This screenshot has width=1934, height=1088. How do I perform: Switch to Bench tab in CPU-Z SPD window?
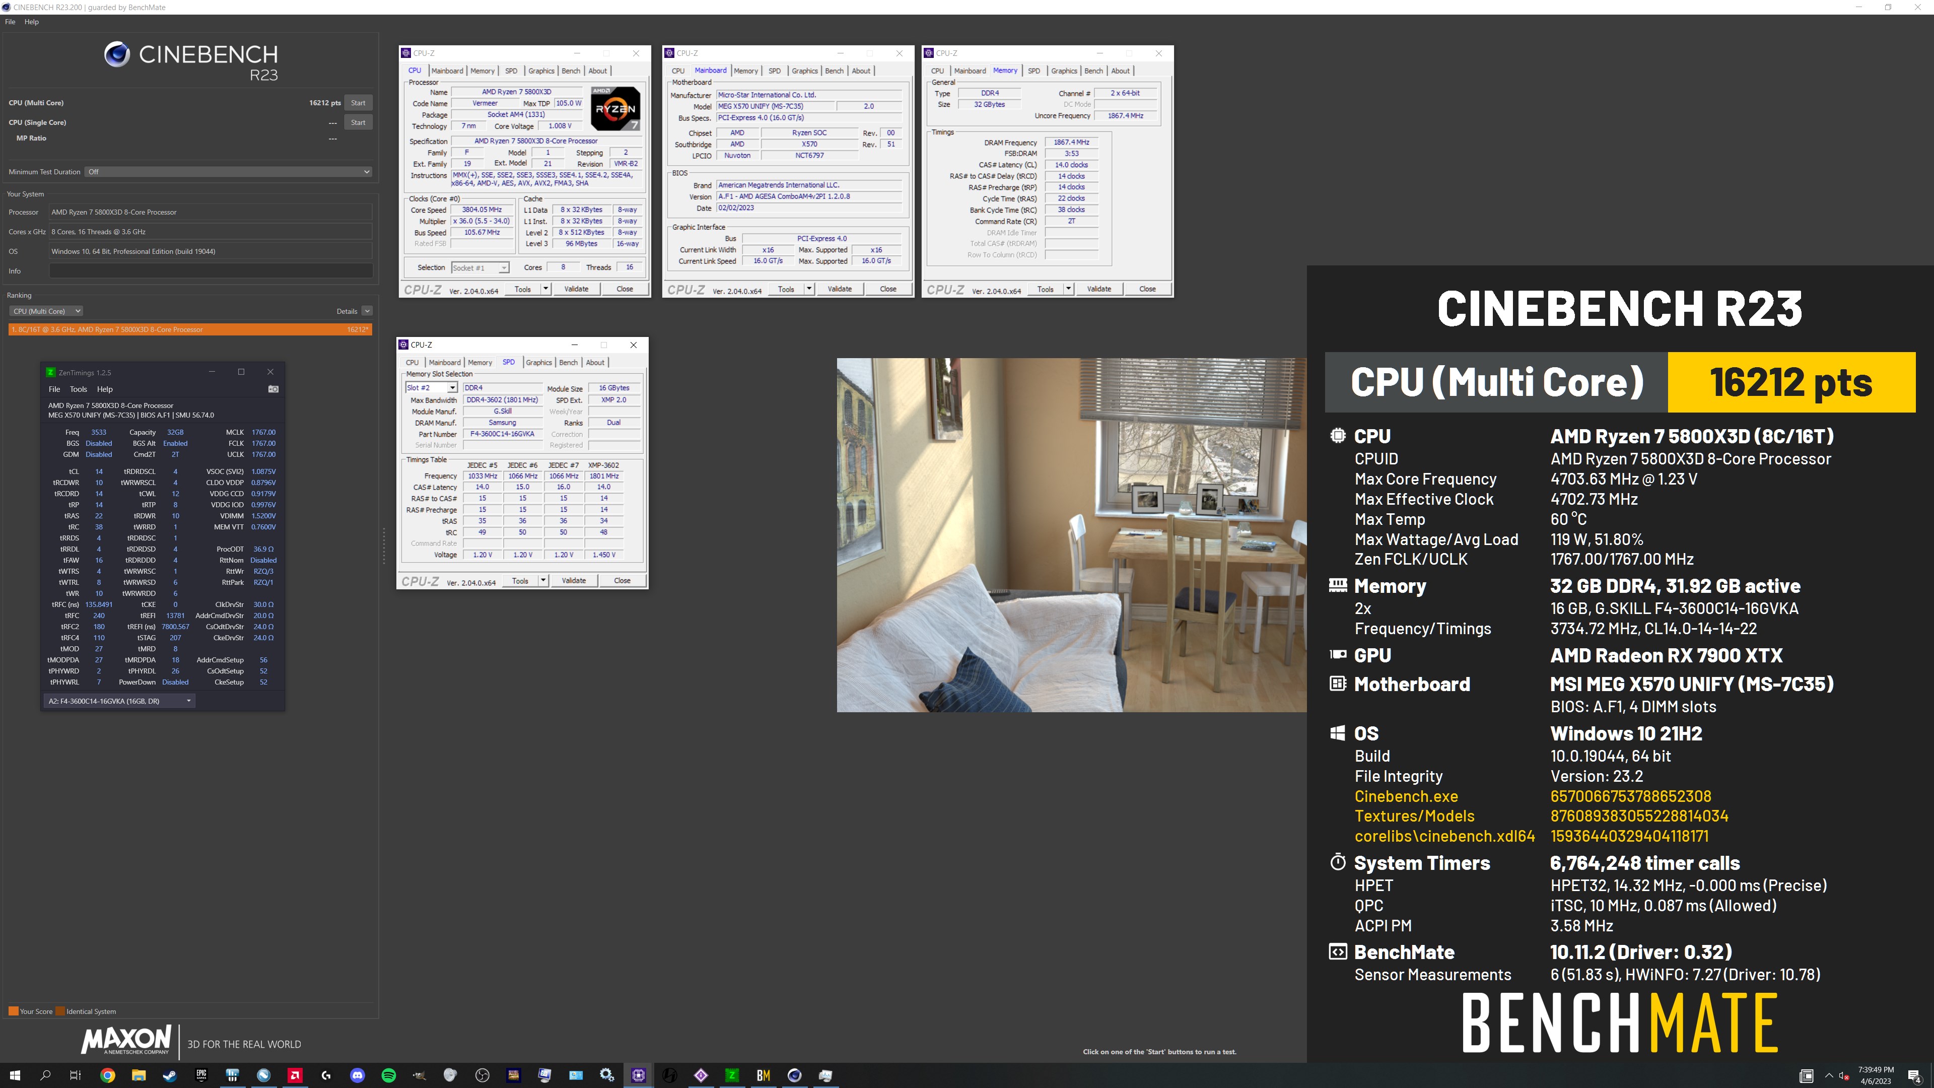coord(568,363)
